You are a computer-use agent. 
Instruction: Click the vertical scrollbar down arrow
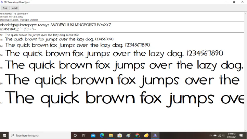pos(245,130)
